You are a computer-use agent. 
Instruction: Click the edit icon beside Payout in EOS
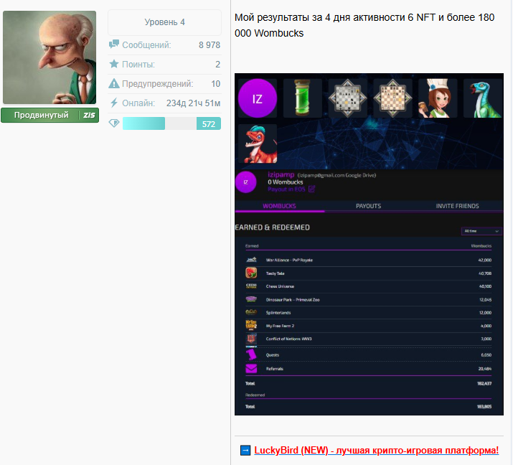pyautogui.click(x=311, y=189)
